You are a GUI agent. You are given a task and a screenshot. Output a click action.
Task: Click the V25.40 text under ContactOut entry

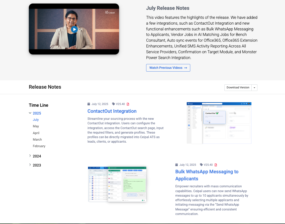coord(120,104)
